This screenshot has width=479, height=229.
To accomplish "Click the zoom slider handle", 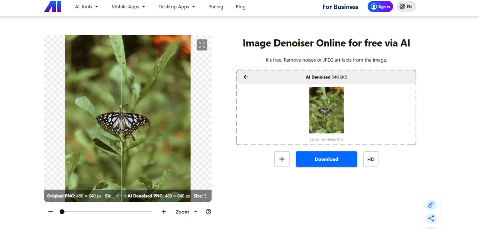I will pos(62,212).
